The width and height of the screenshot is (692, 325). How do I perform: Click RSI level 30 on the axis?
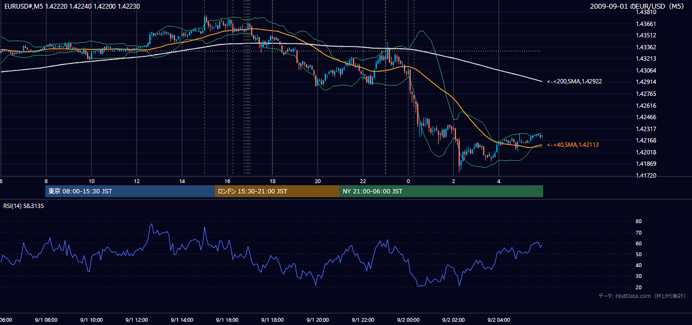click(638, 276)
